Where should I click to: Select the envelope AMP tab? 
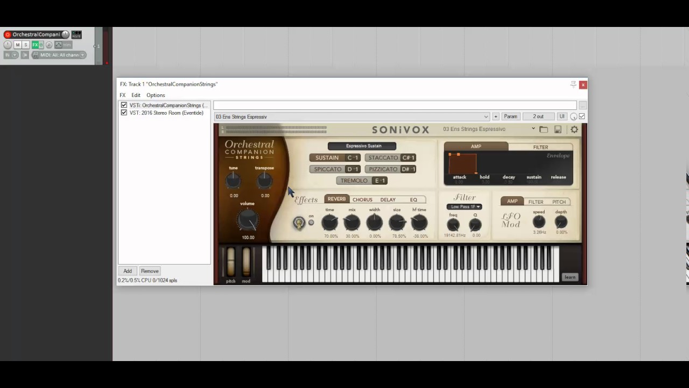point(476,147)
